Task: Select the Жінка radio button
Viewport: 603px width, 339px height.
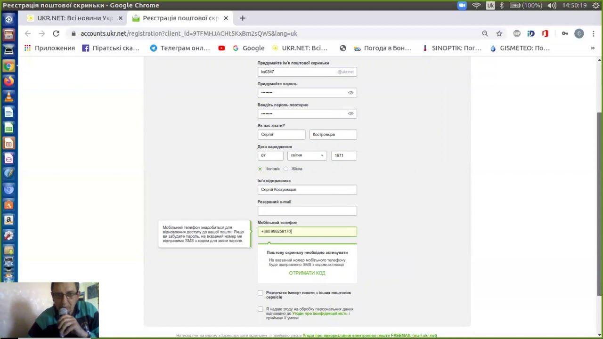Action: coord(286,169)
